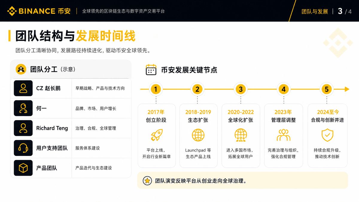Click the team members icon beside 团队分工

click(21, 69)
